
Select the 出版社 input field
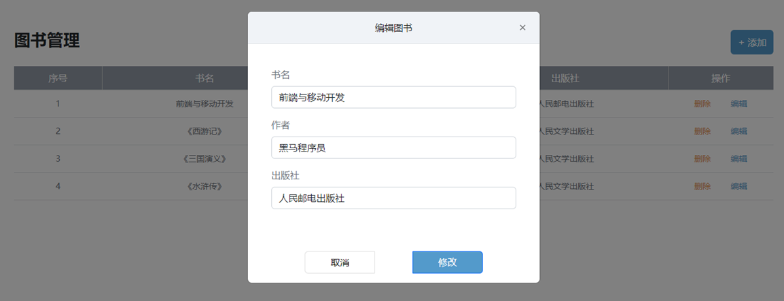pyautogui.click(x=393, y=198)
